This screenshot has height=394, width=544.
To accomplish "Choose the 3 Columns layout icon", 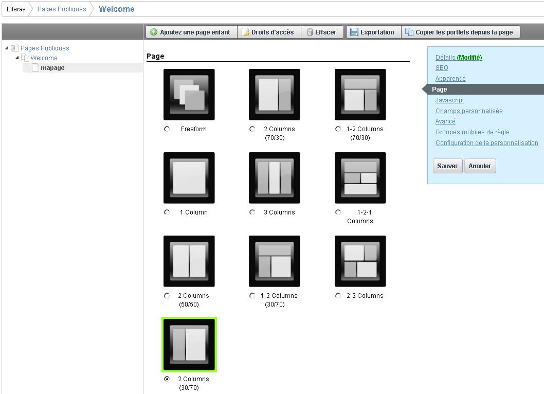I will point(274,178).
